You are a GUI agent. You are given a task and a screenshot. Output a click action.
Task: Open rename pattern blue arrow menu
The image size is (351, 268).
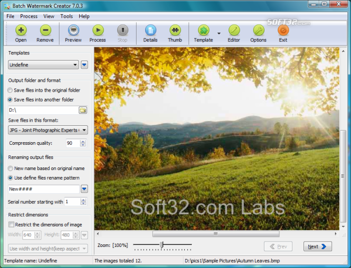(x=84, y=189)
